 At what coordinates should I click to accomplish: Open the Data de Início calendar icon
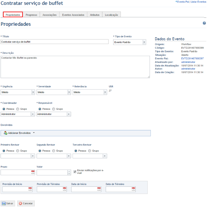pos(99,189)
